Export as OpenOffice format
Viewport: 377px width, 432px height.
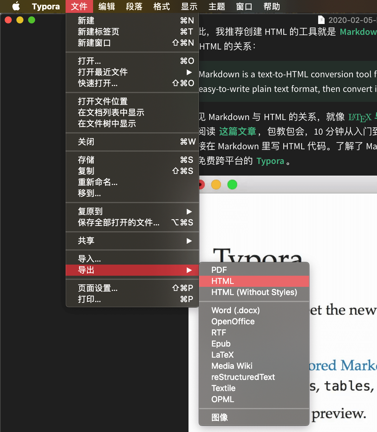pos(254,321)
